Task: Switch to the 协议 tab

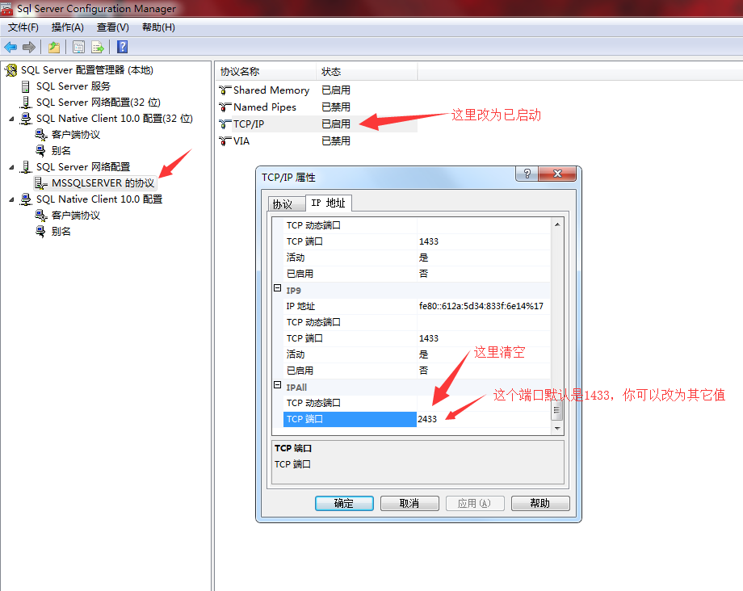Action: pyautogui.click(x=285, y=204)
